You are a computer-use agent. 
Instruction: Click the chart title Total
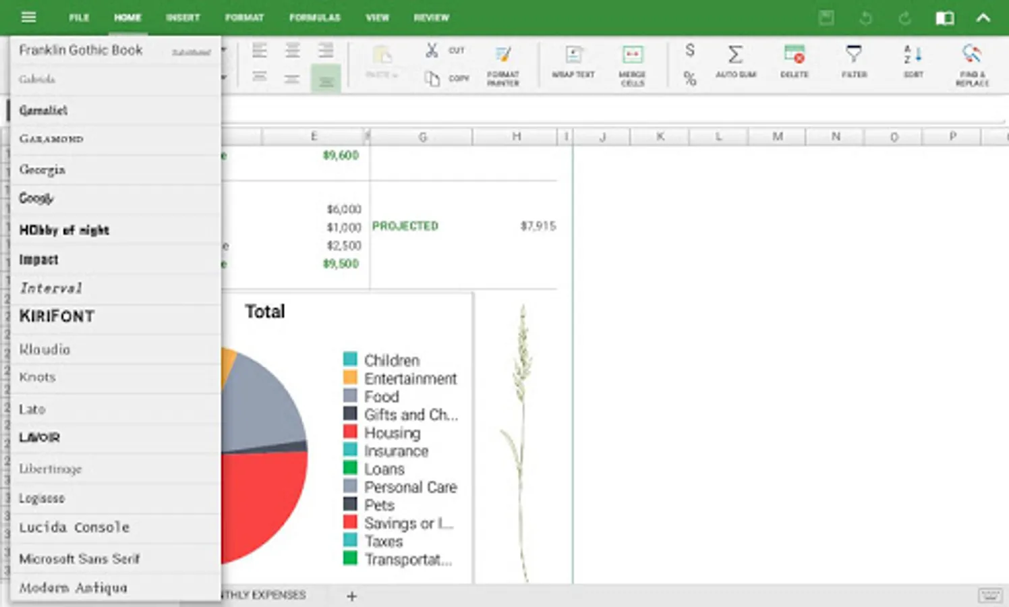coord(265,312)
